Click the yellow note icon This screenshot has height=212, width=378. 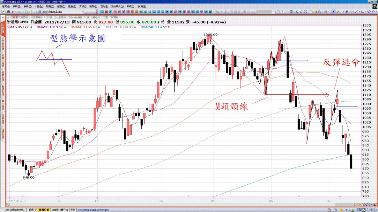pyautogui.click(x=315, y=12)
